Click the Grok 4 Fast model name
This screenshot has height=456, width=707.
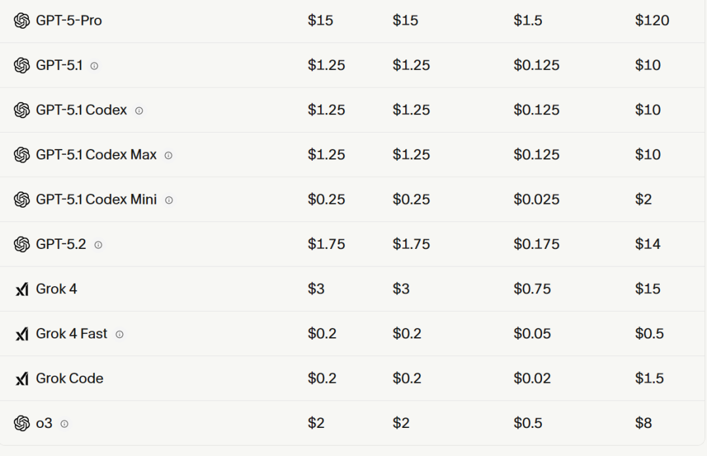[71, 334]
